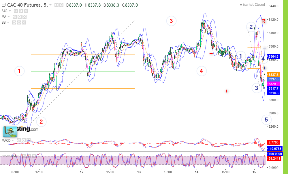Toggle visibility of the CAC 40 Futures series
This screenshot has height=174, width=288.
(x=57, y=5)
